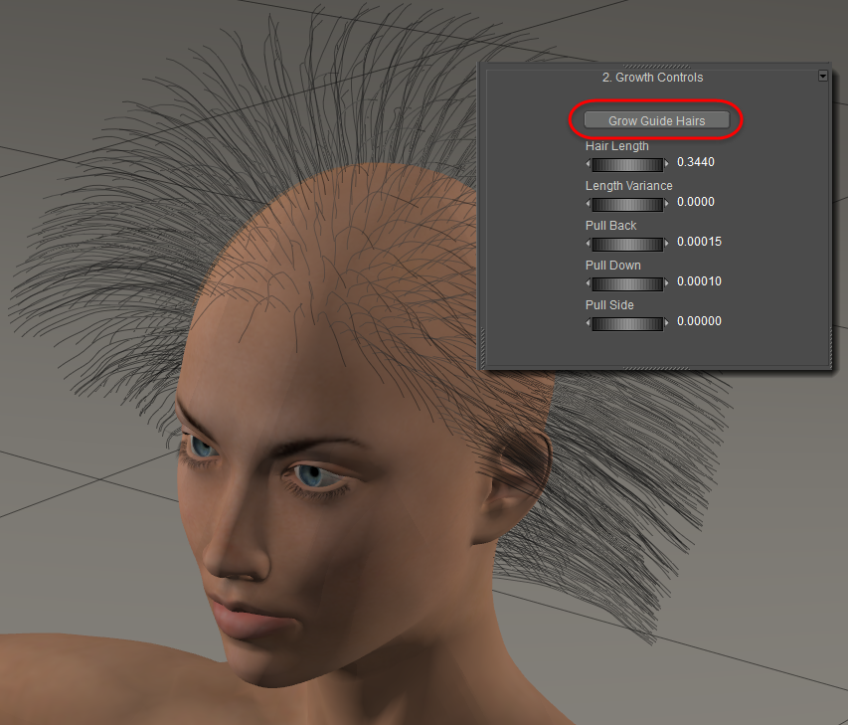The height and width of the screenshot is (725, 848).
Task: Decrease Pull Back with the left arrow
Action: (588, 244)
